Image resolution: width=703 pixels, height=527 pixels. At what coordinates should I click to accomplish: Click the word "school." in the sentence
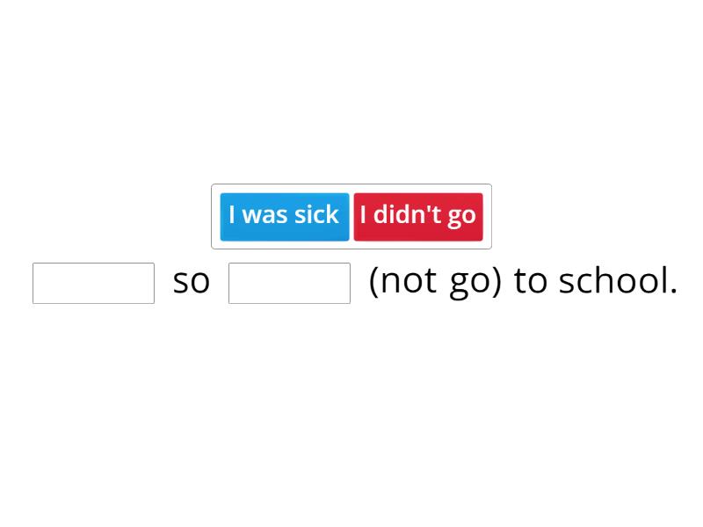618,281
